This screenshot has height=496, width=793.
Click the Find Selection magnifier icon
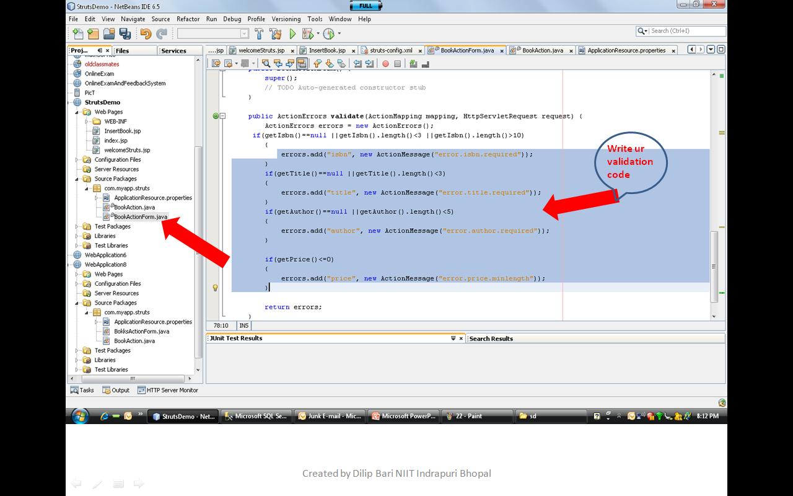pyautogui.click(x=266, y=63)
